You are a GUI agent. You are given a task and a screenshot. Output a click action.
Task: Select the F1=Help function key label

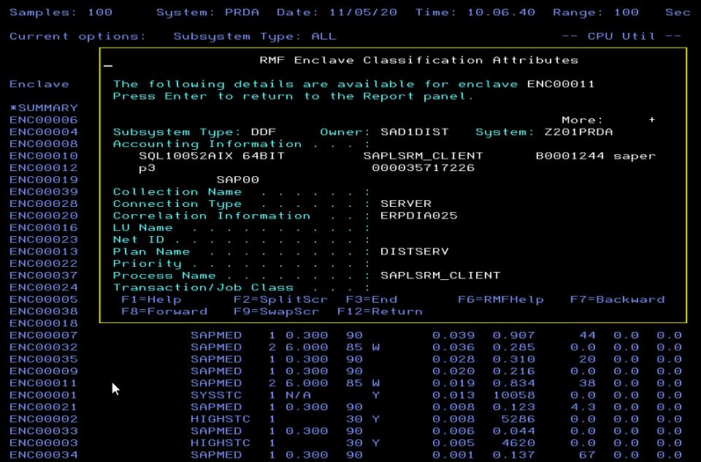151,300
